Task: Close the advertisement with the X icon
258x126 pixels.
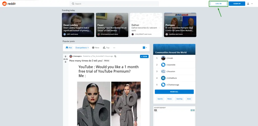Action: pyautogui.click(x=194, y=110)
